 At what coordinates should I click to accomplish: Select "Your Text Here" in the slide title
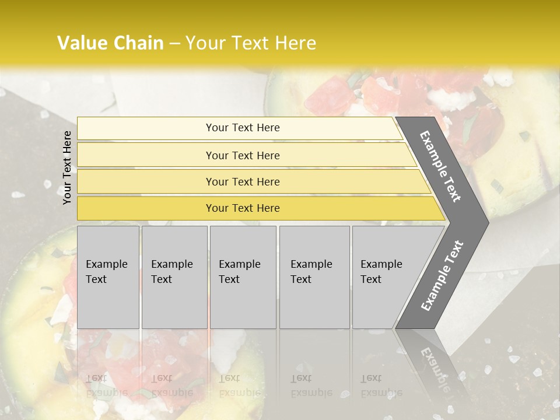click(x=251, y=43)
